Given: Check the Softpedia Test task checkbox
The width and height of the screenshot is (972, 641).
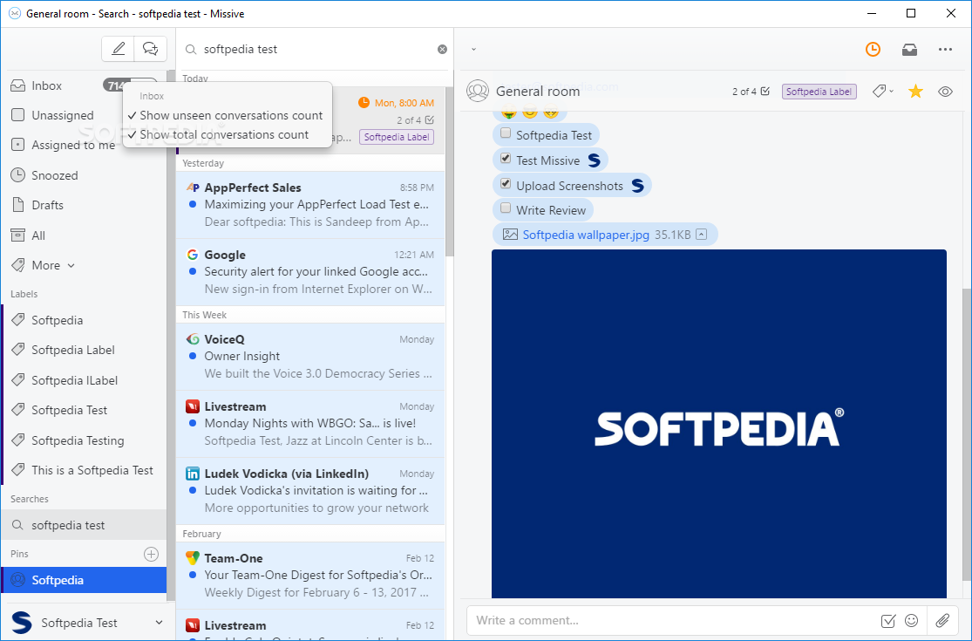Looking at the screenshot, I should [506, 133].
